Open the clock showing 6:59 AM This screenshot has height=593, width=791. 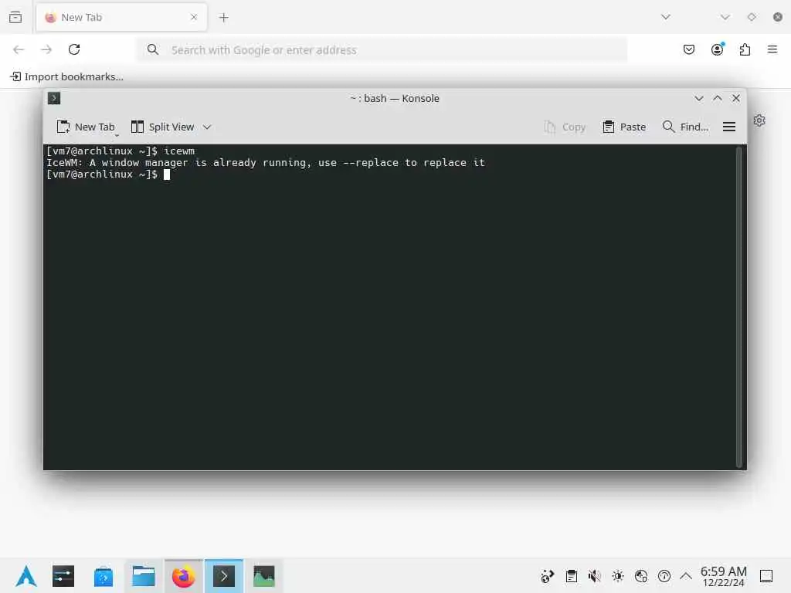pos(723,576)
